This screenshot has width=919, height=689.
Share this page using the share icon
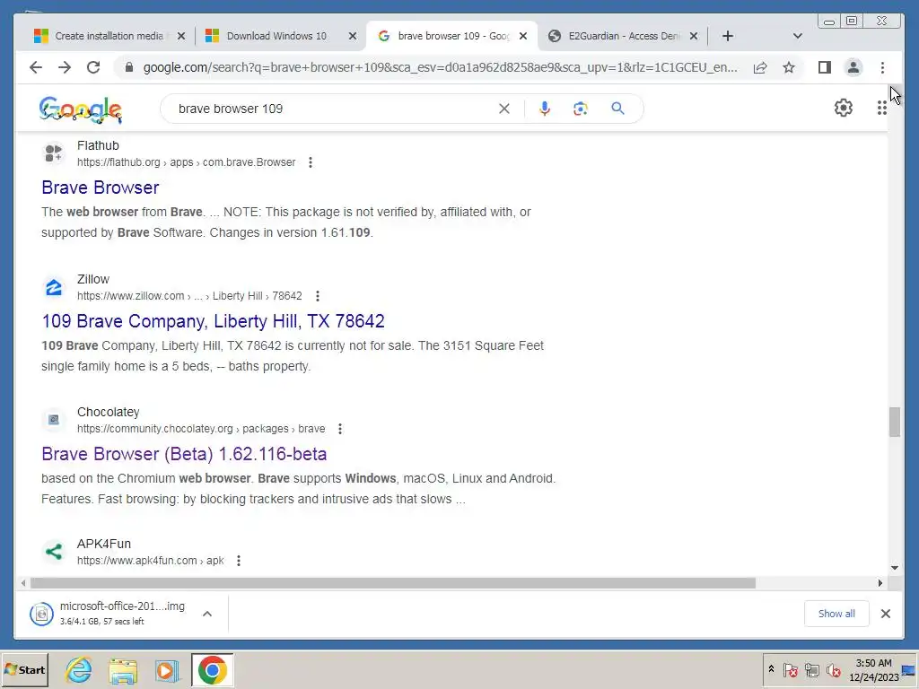[x=760, y=67]
